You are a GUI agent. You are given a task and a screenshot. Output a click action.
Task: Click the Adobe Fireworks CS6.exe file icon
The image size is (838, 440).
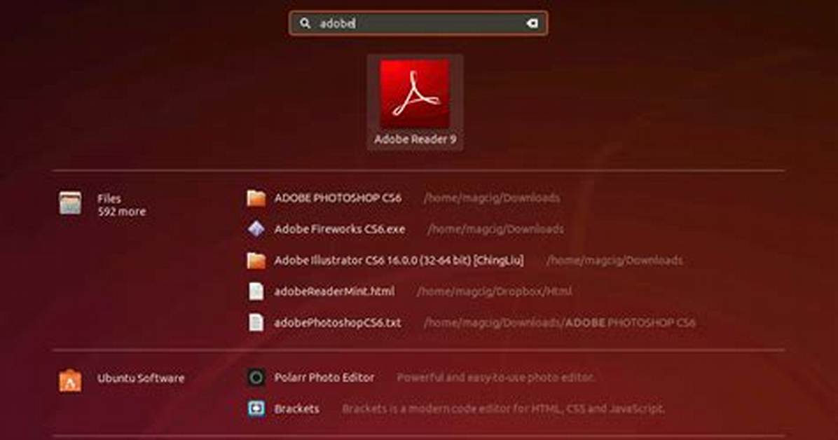[x=256, y=229]
